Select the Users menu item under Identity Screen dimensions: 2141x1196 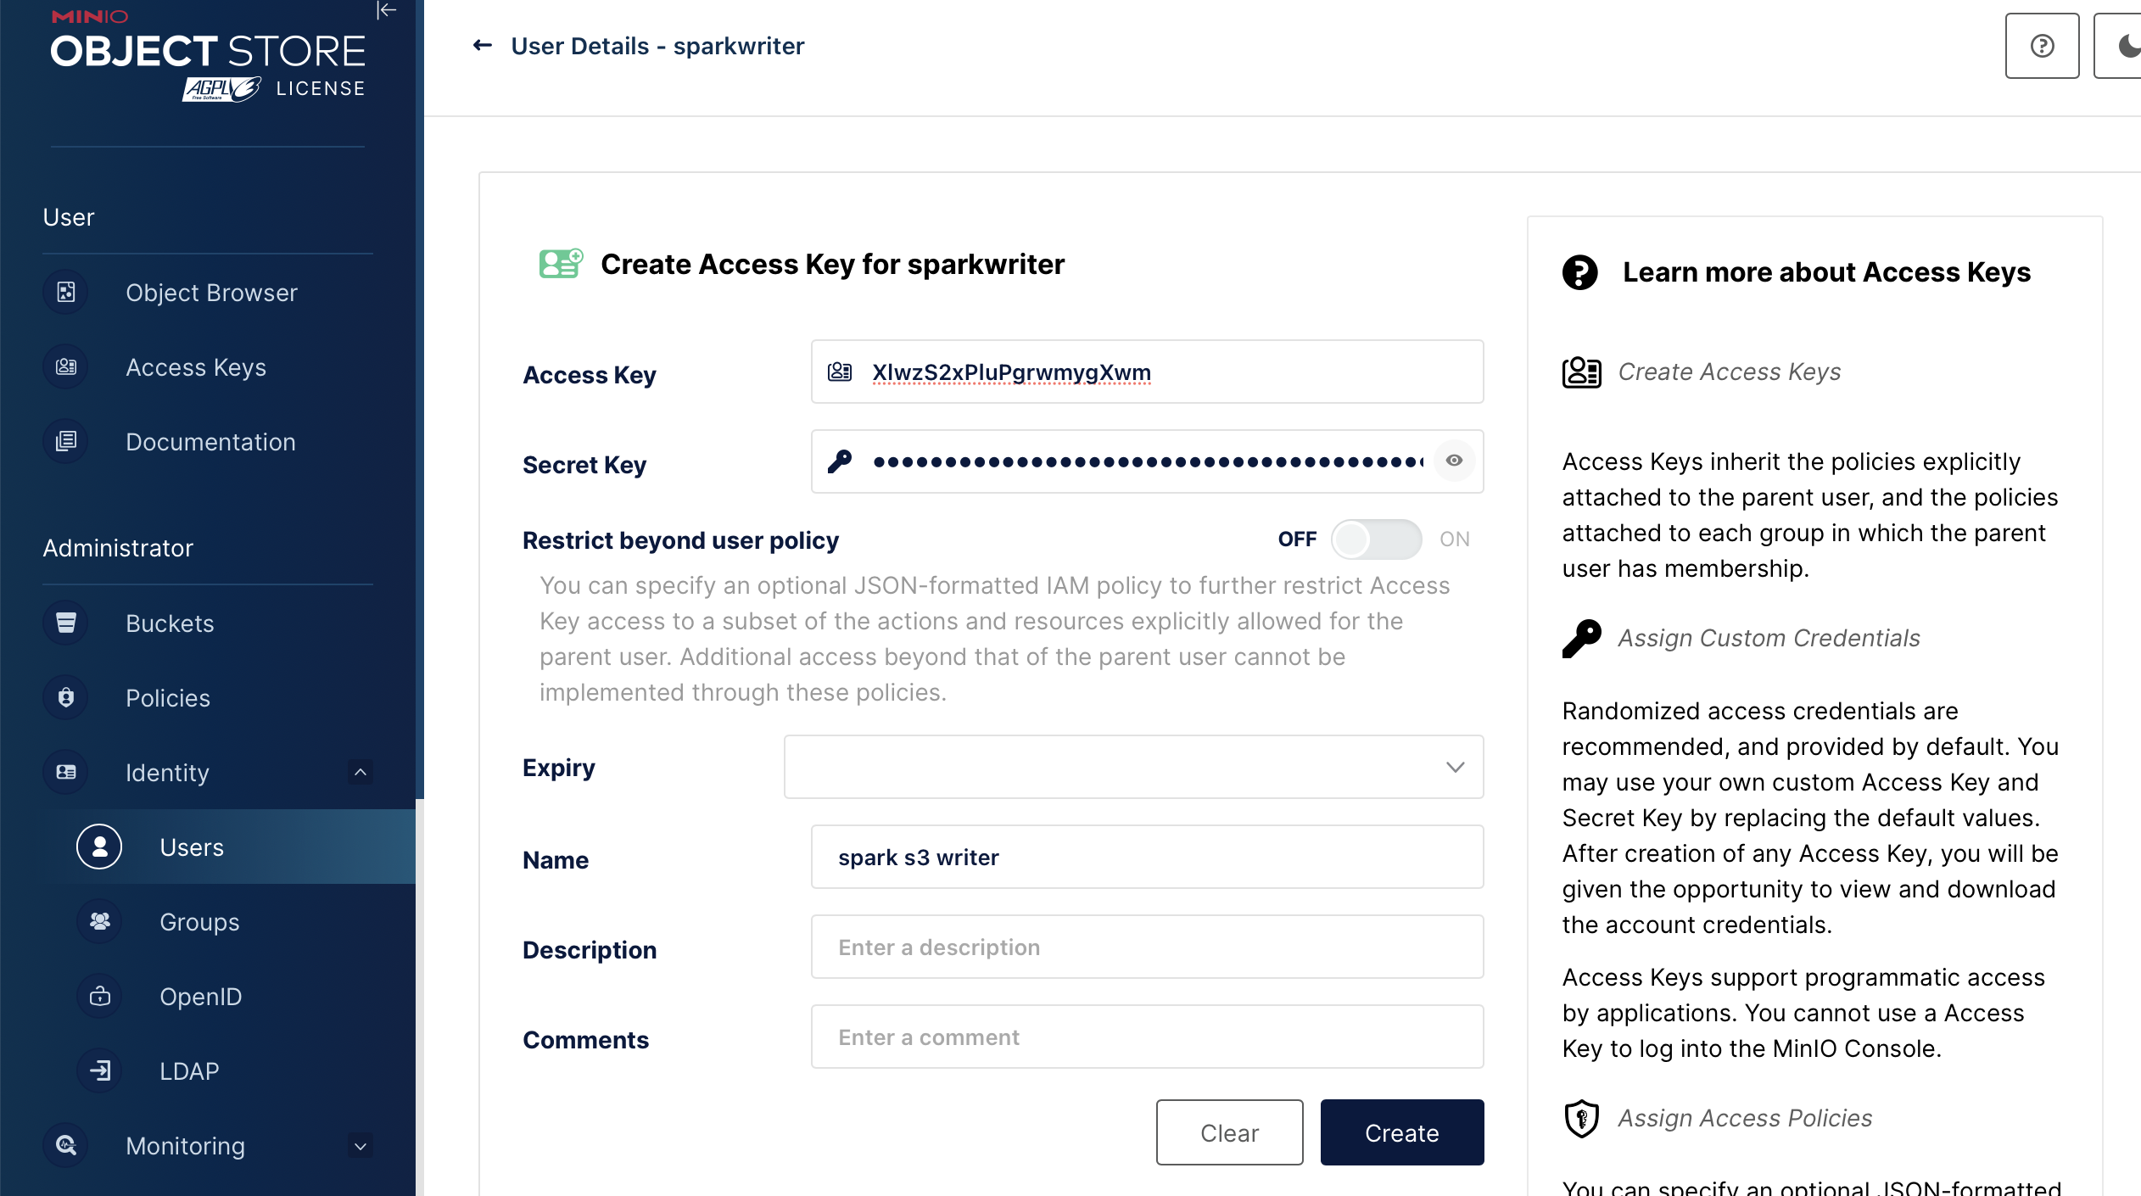[x=191, y=846]
